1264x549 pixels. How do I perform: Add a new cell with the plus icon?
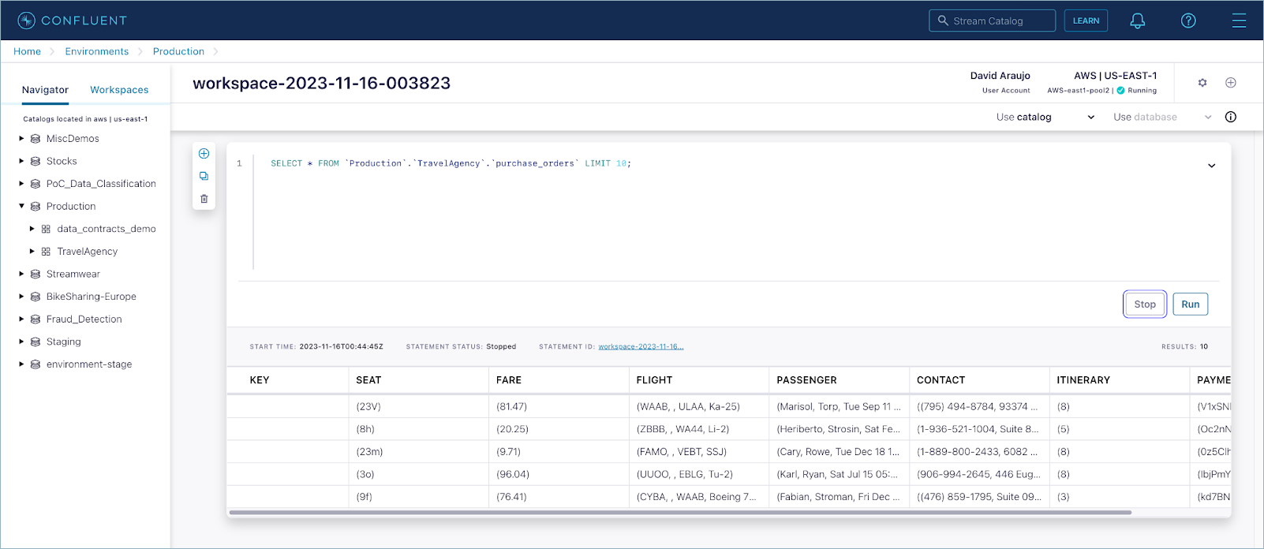(204, 154)
